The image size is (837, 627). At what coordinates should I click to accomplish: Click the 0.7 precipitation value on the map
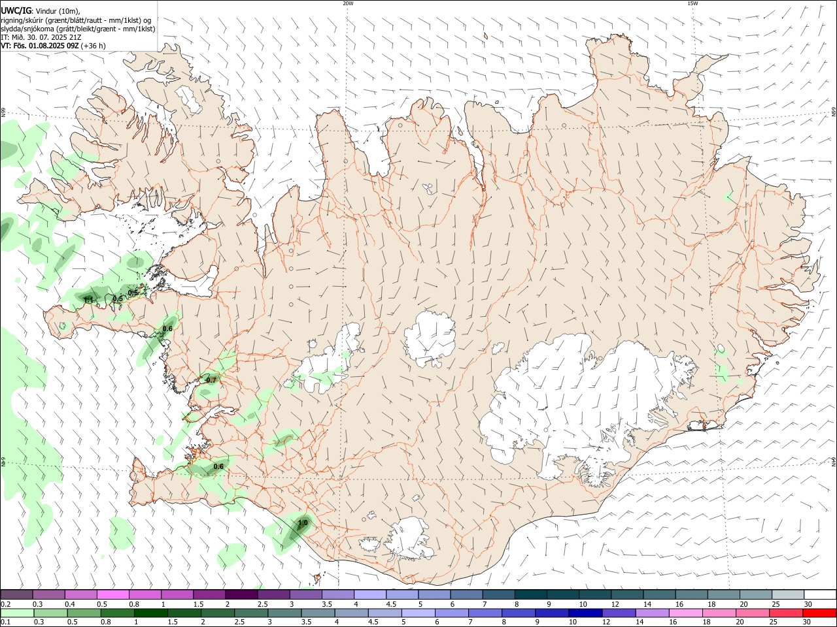(x=211, y=380)
